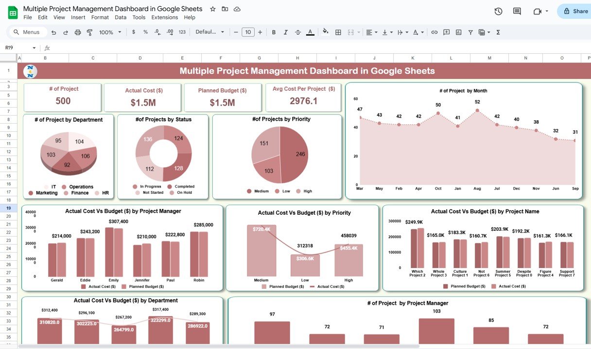The width and height of the screenshot is (591, 349).
Task: Click the Share button
Action: 574,11
